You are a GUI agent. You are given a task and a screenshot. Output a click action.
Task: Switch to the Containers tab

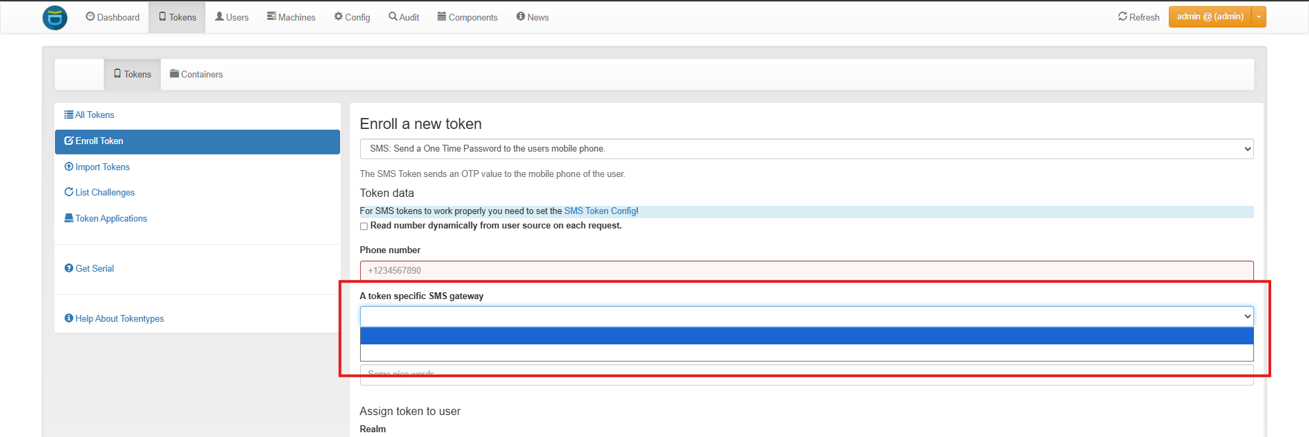[197, 74]
